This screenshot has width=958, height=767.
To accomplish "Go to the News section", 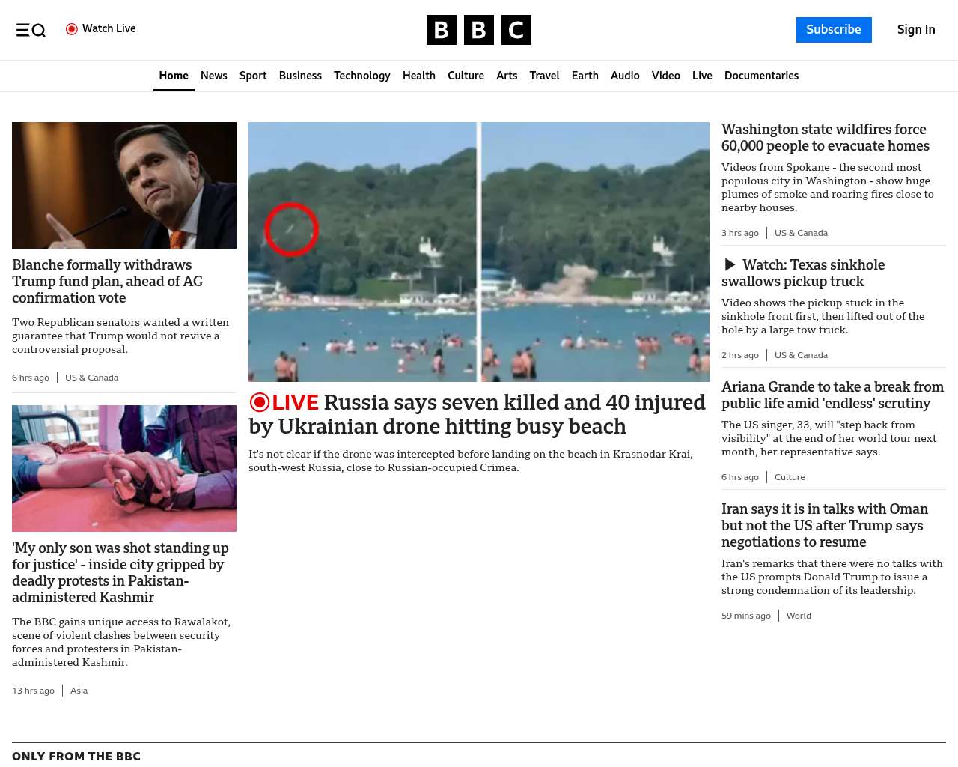I will click(x=214, y=76).
